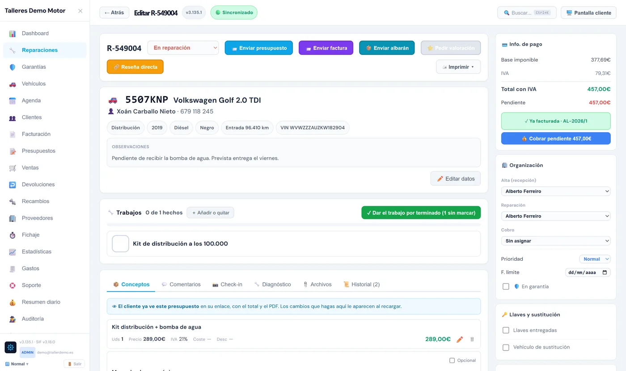Open the Cobro Sin asignar dropdown
The width and height of the screenshot is (626, 371).
556,241
